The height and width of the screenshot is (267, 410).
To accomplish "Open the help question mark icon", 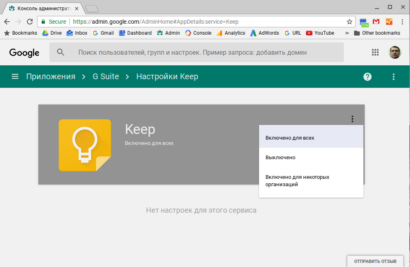I will tap(367, 77).
